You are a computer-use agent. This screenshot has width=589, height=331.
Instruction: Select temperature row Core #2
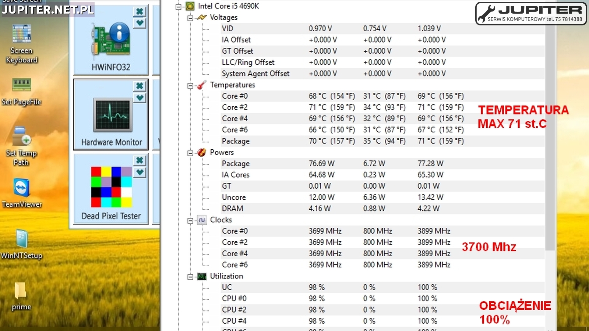[382, 107]
